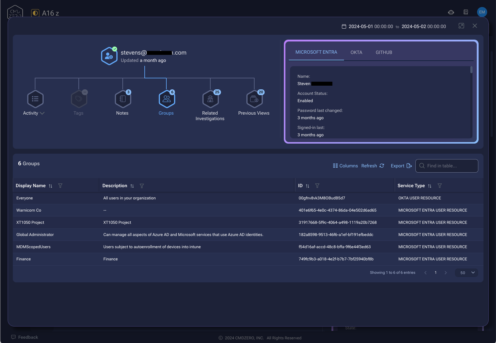Sort by Service Type column
Viewport: 496px width, 343px height.
(430, 186)
